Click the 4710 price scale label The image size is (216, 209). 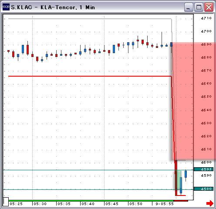(206, 18)
